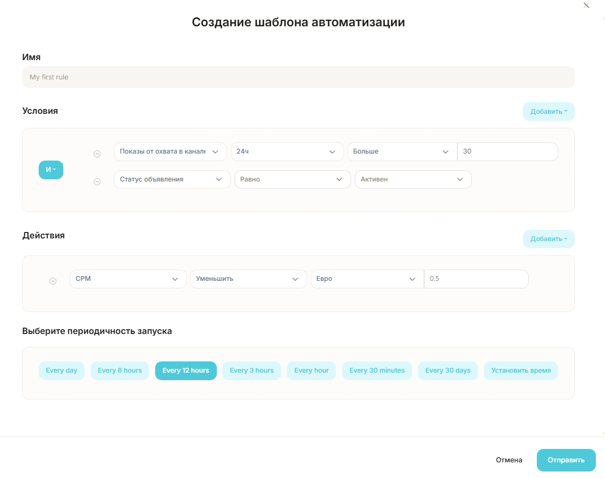
Task: Open 'Добавить' menu in Условия section
Action: tap(549, 112)
